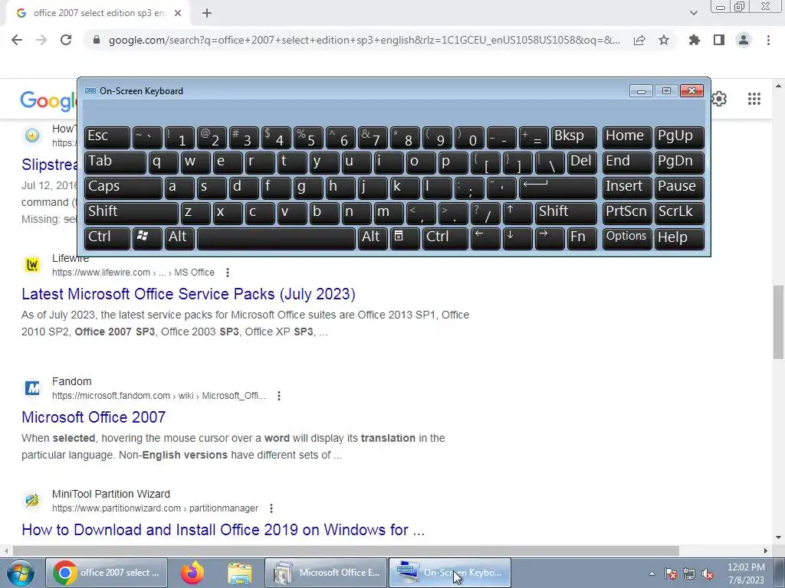Launch Firefox from the taskbar
This screenshot has height=588, width=785.
192,573
